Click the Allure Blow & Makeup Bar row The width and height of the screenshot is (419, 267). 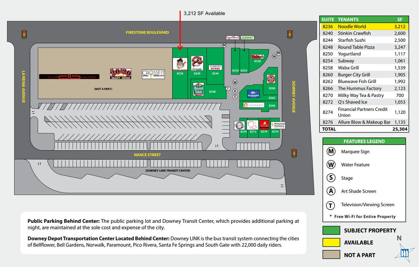[x=364, y=122]
